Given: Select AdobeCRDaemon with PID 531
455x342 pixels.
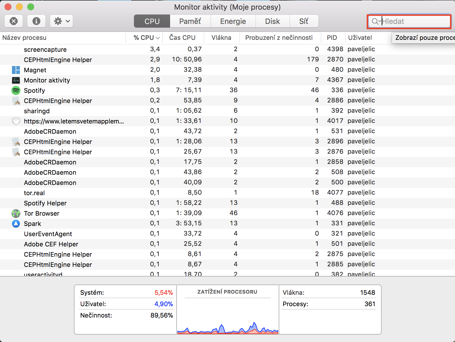Looking at the screenshot, I should [227, 131].
